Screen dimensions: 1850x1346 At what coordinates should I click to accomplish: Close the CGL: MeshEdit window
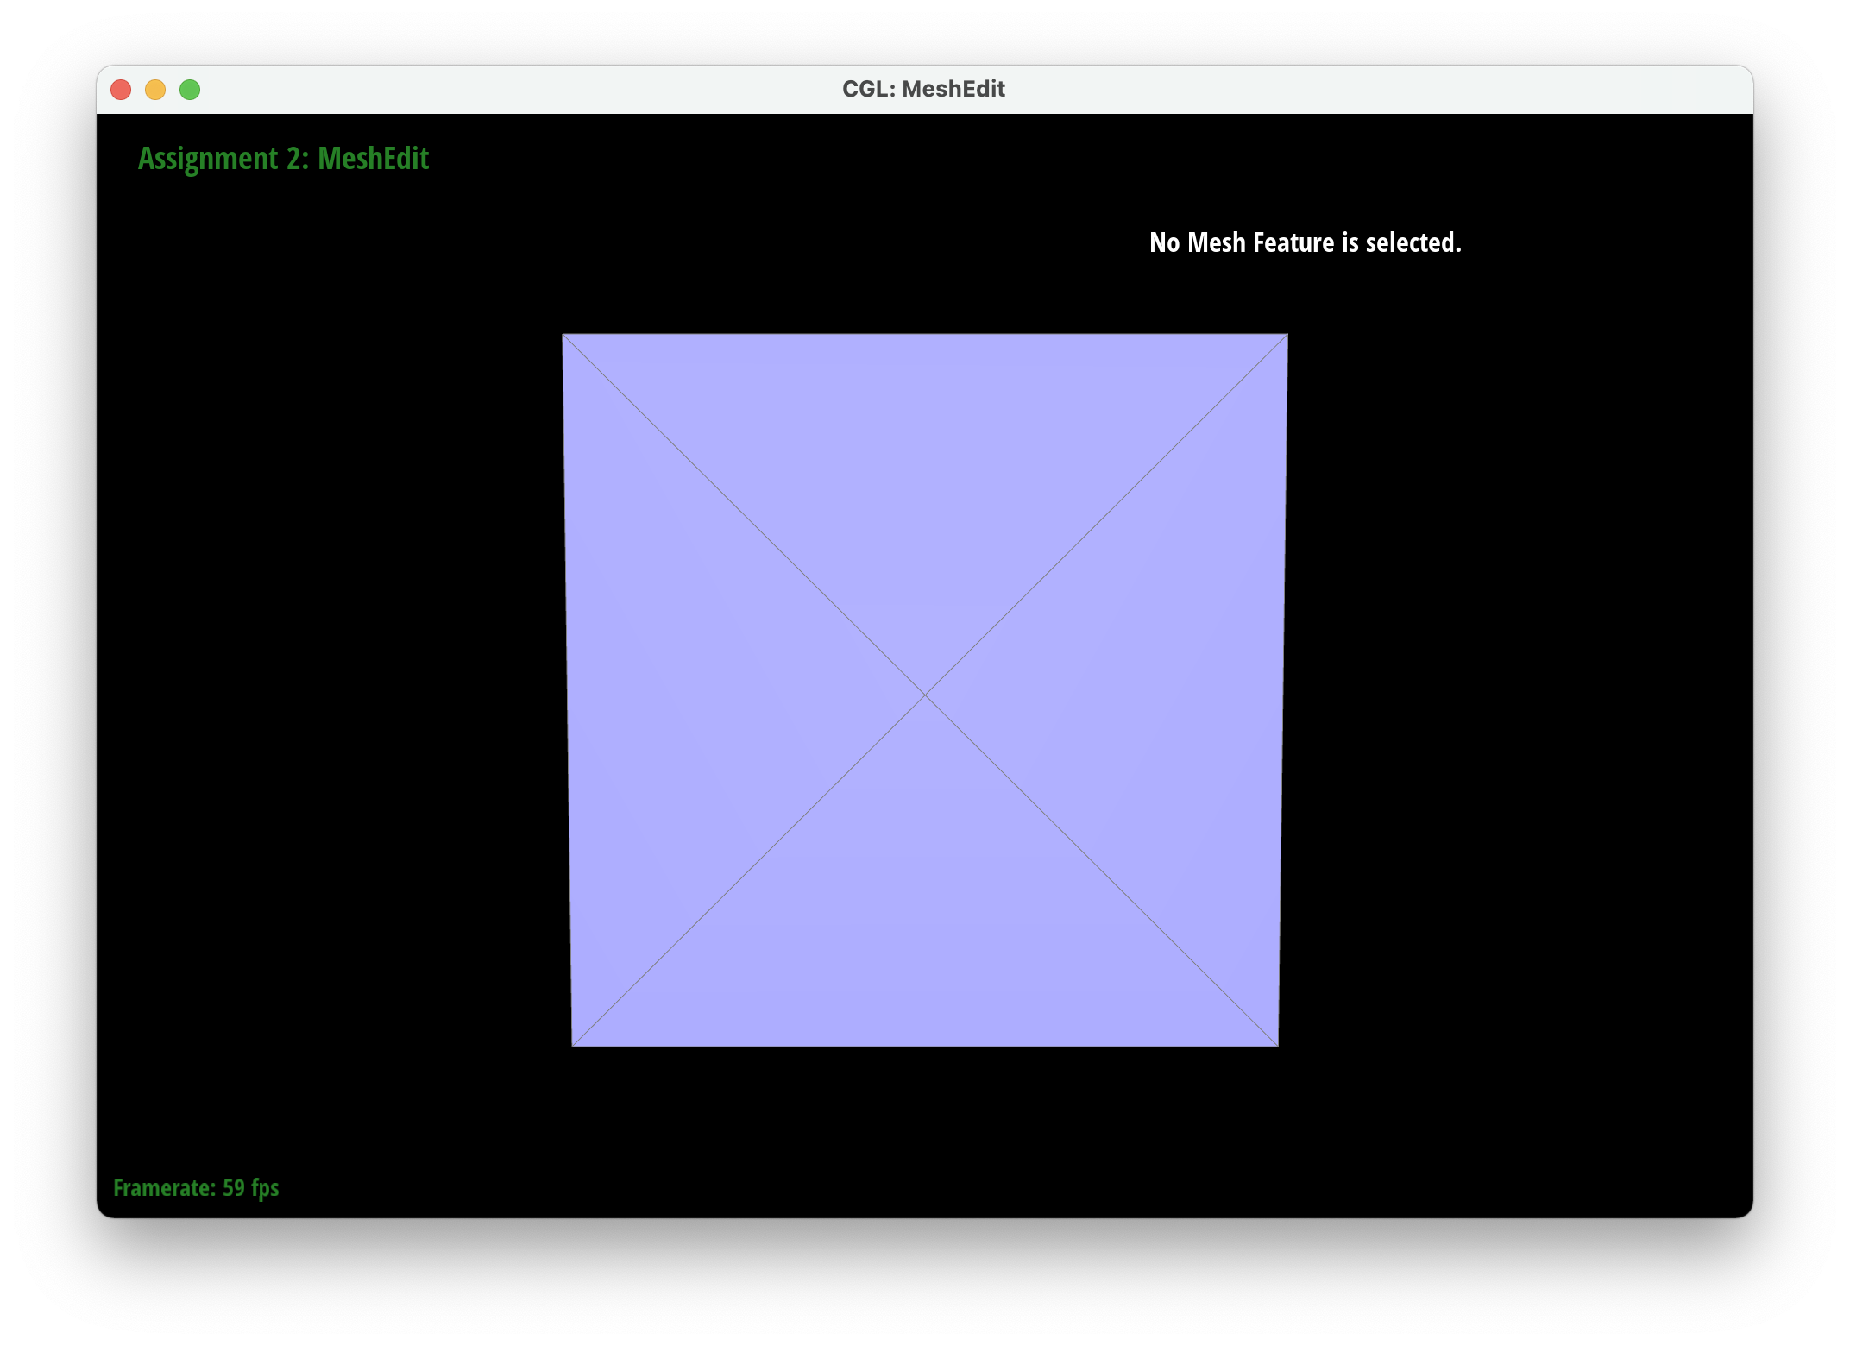click(121, 90)
